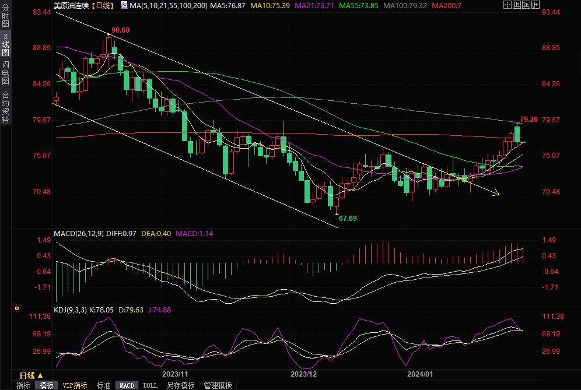Click the red sun icon beside KDJ

click(17, 309)
